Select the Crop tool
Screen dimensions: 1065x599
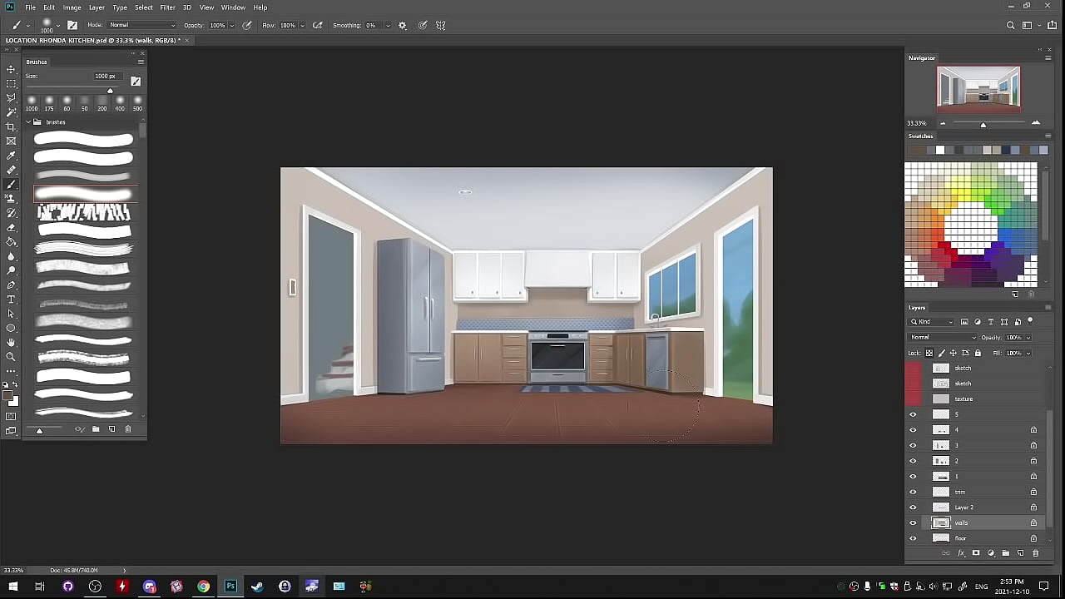11,126
